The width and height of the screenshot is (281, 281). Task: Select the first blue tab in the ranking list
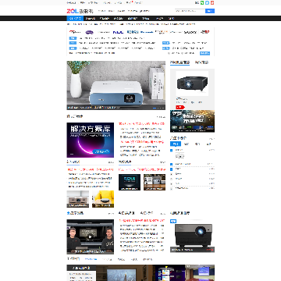[176, 144]
